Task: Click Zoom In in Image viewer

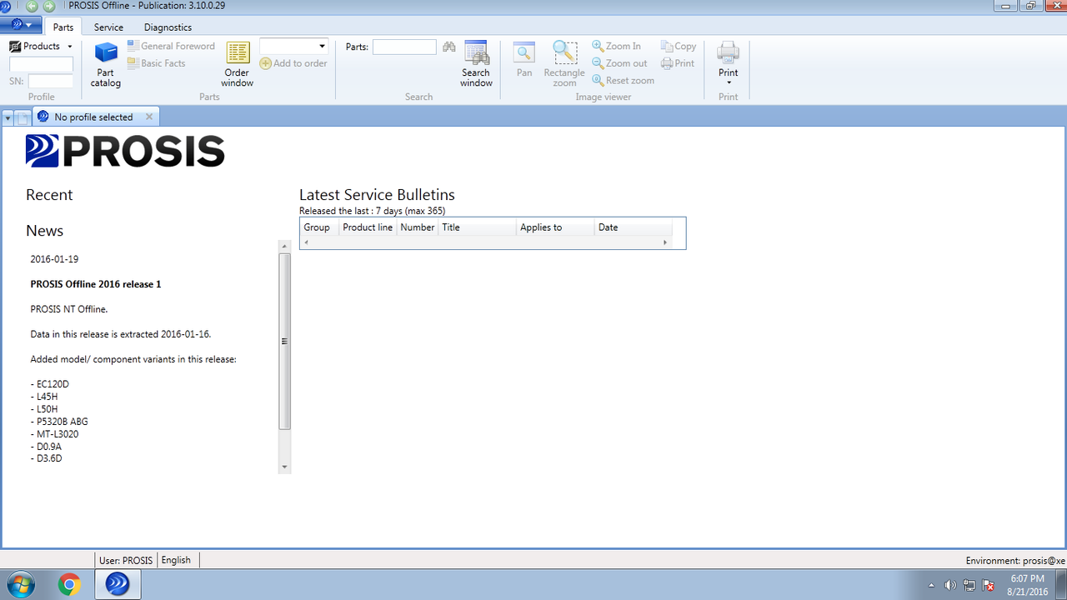Action: (617, 47)
